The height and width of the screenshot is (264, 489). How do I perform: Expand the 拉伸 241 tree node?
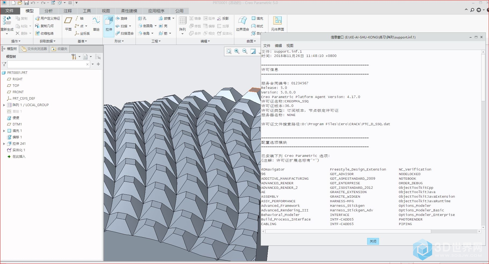point(4,144)
